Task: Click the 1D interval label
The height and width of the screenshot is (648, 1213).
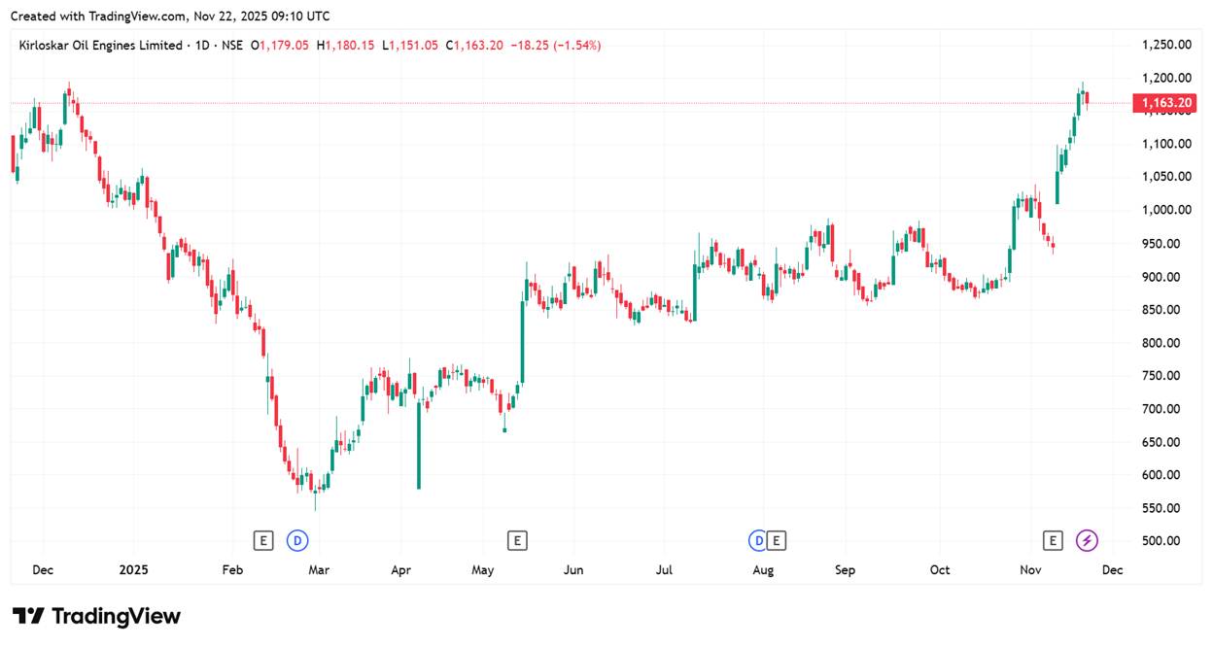Action: [202, 46]
